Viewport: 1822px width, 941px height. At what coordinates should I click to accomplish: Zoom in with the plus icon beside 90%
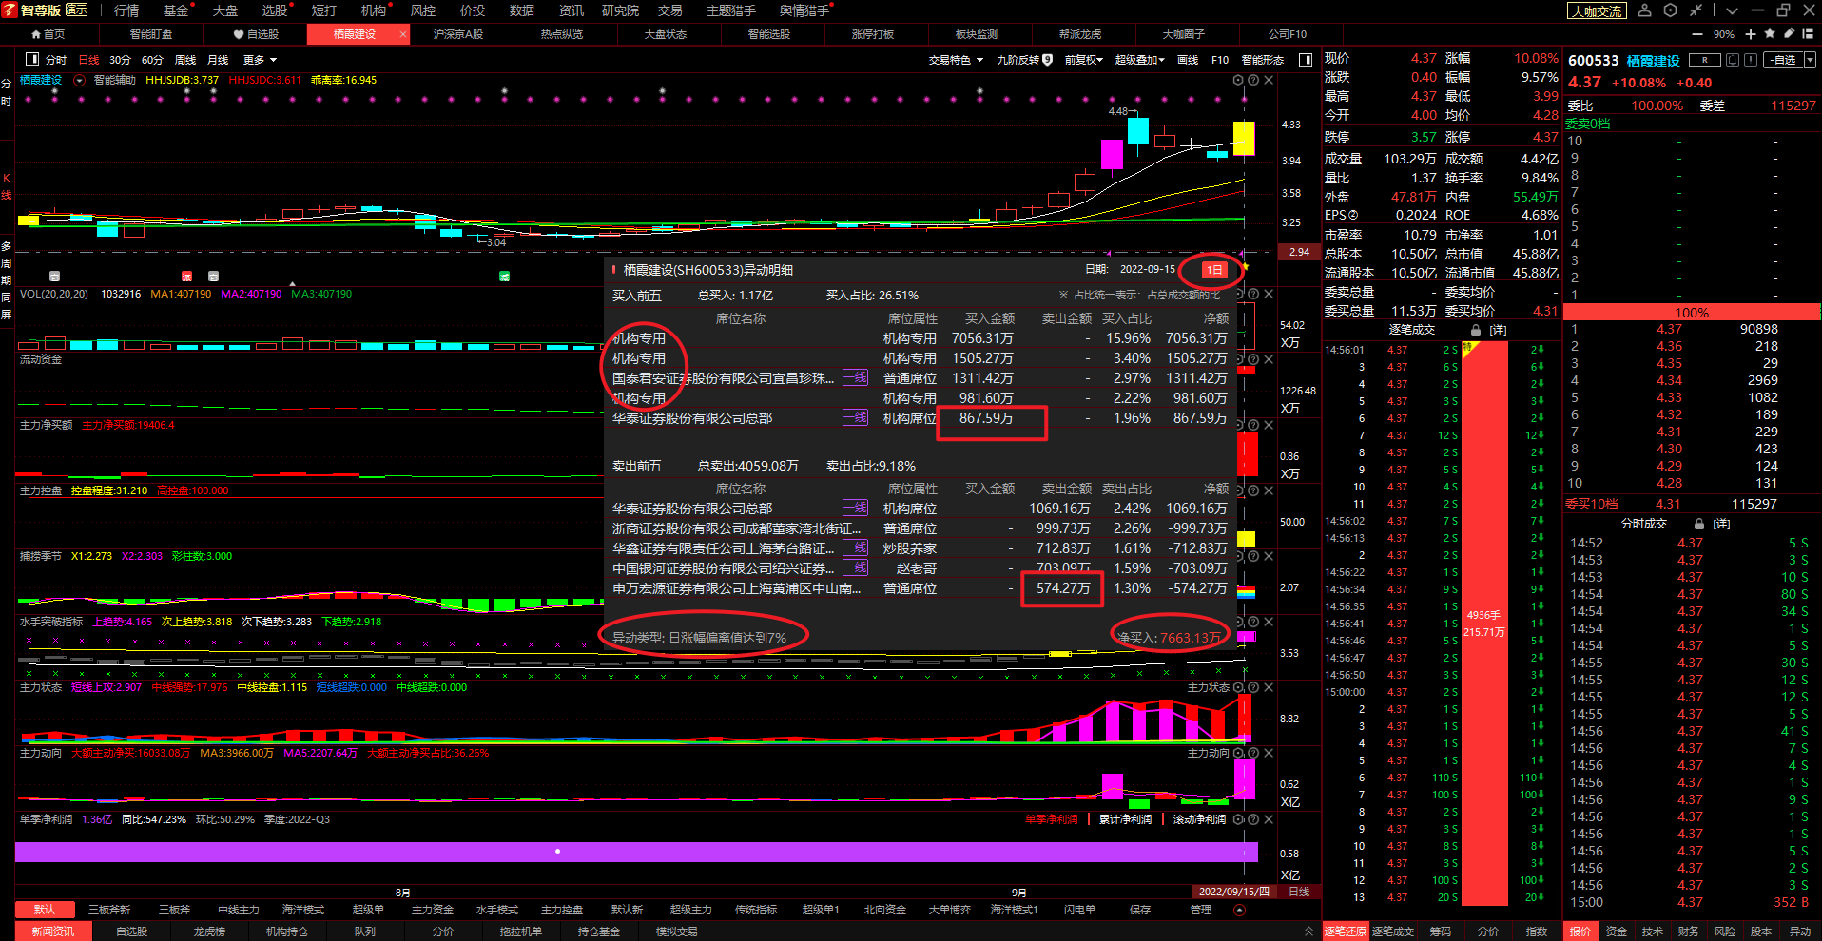pos(1751,33)
